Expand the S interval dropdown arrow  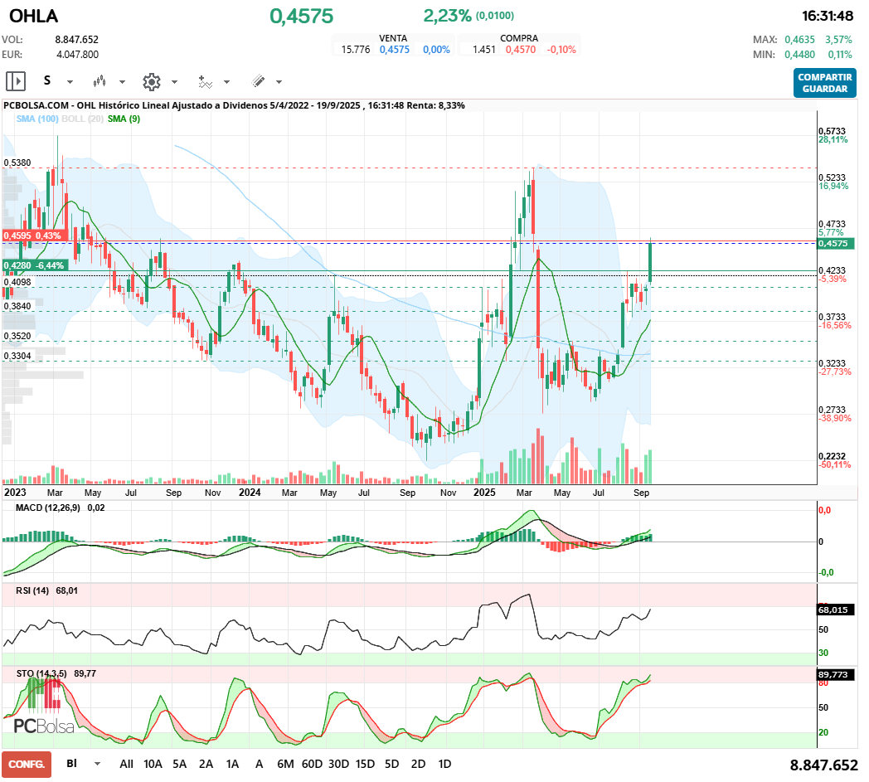(70, 82)
